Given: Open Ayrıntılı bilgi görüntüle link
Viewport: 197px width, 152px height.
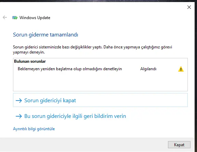Looking at the screenshot, I should tap(34, 129).
